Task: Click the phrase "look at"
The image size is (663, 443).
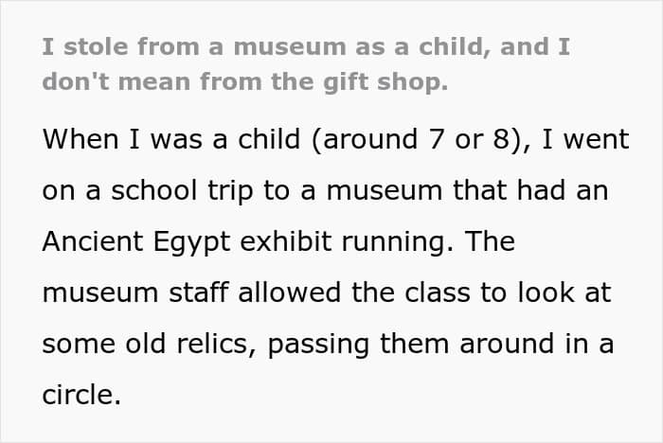Action: pos(564,292)
